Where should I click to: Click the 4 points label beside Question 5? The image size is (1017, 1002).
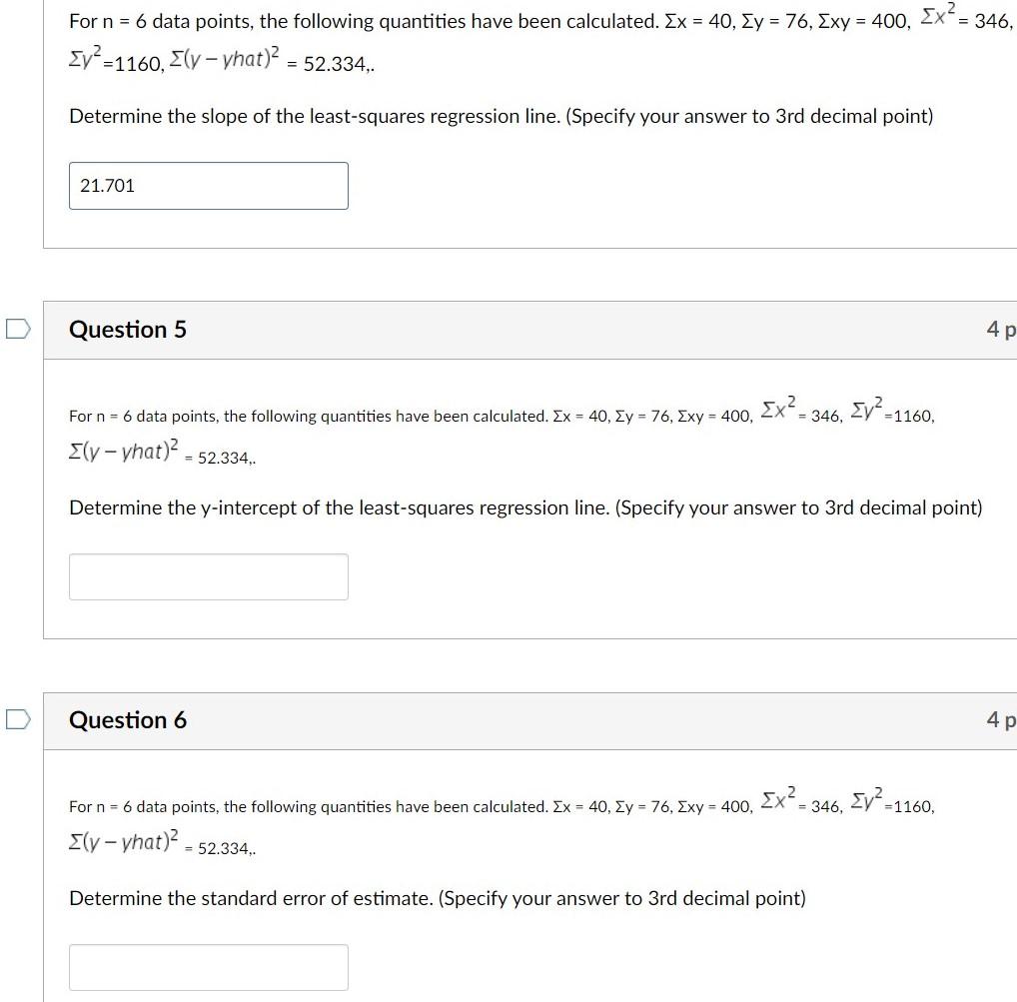1007,329
